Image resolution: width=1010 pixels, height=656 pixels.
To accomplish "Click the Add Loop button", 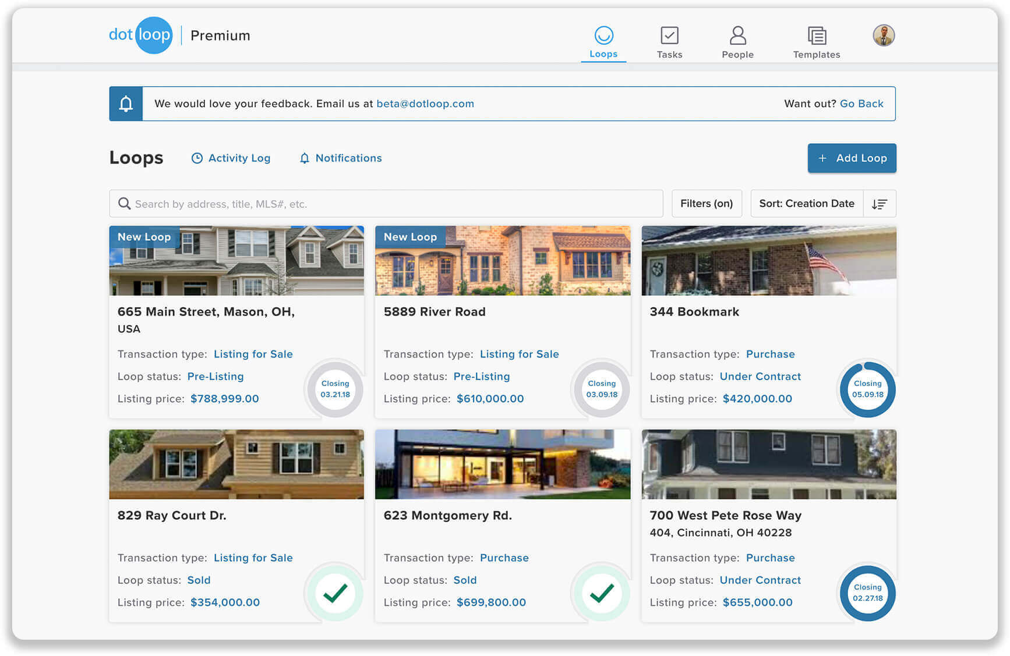I will [852, 158].
